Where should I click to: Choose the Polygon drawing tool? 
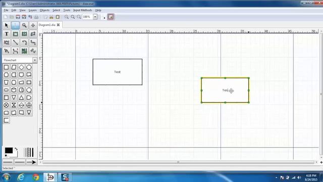point(33,34)
